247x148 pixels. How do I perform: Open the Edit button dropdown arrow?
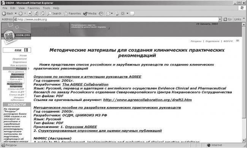[127, 14]
